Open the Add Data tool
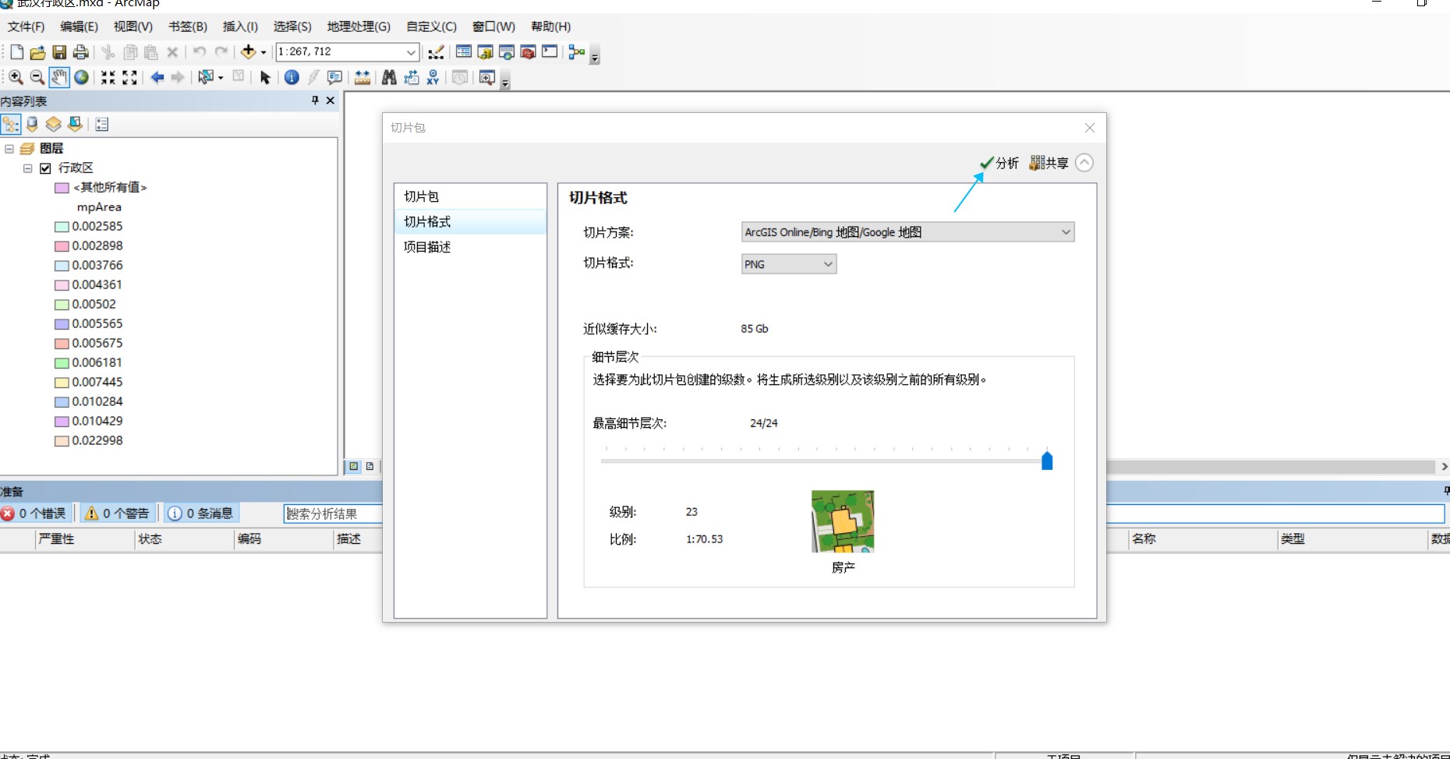Viewport: 1450px width, 759px height. [249, 52]
